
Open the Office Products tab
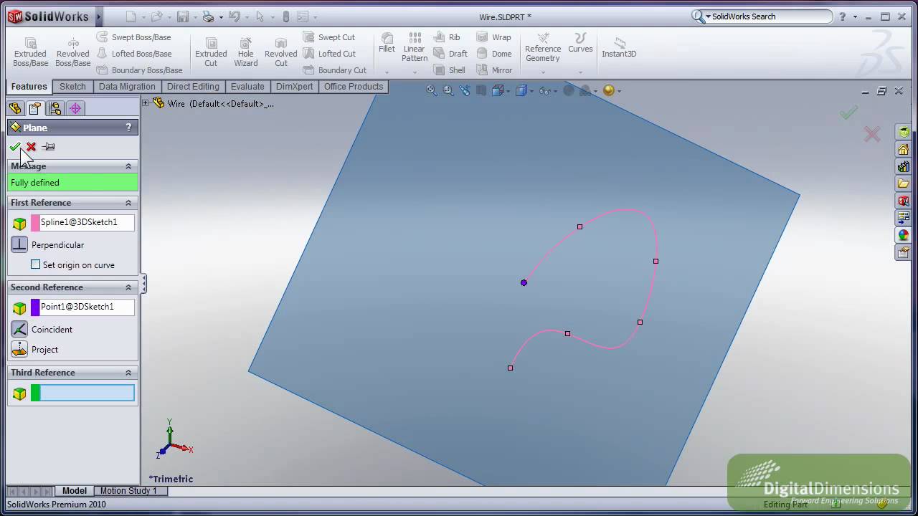(x=354, y=87)
